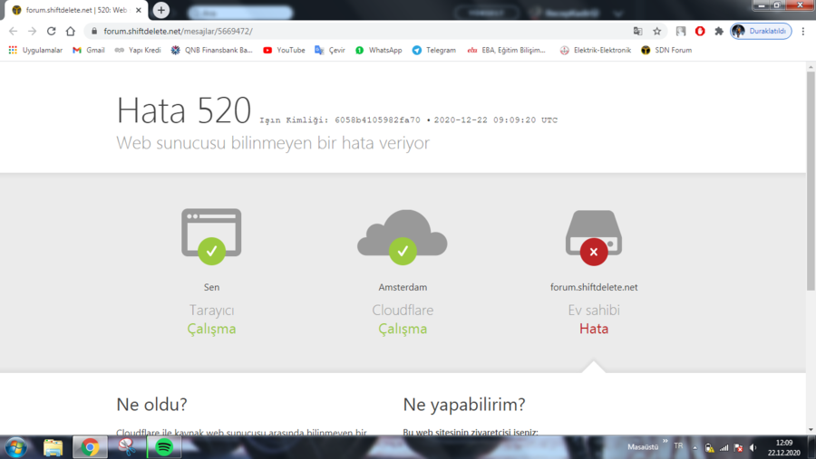Click the 'Ne yapabilirim?' heading
816x459 pixels.
pos(464,404)
